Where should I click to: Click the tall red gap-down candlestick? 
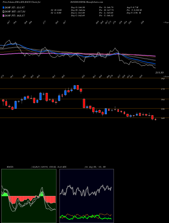[84, 103]
